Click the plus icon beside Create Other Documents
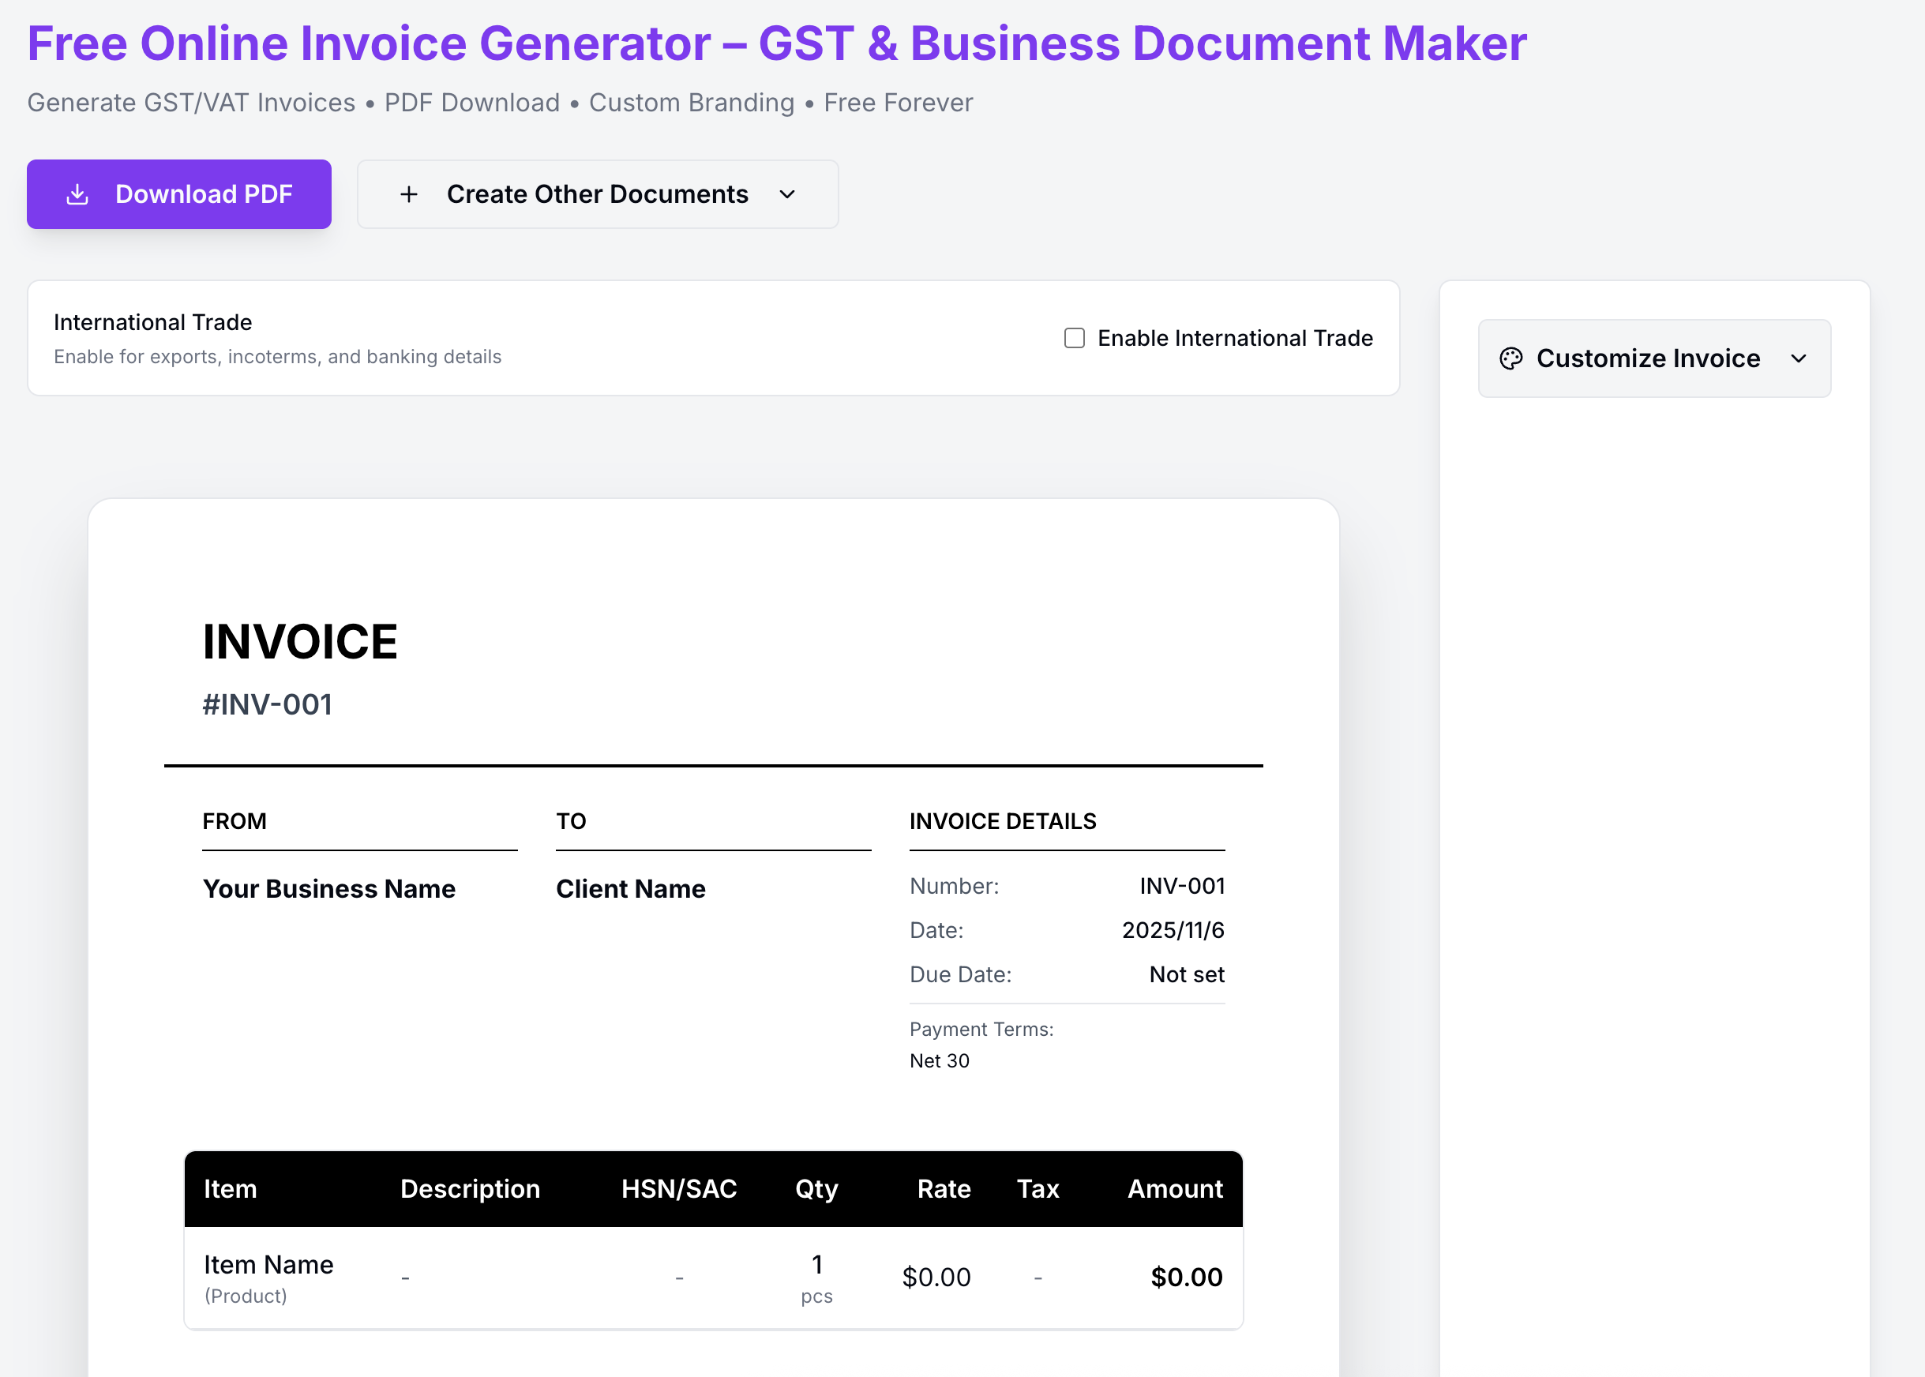1925x1377 pixels. 409,194
